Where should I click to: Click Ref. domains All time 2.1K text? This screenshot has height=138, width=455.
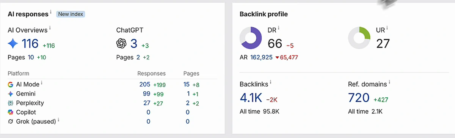click(365, 111)
